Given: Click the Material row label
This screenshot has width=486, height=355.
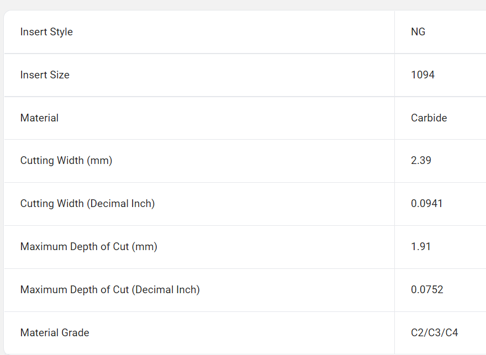Looking at the screenshot, I should pyautogui.click(x=39, y=118).
